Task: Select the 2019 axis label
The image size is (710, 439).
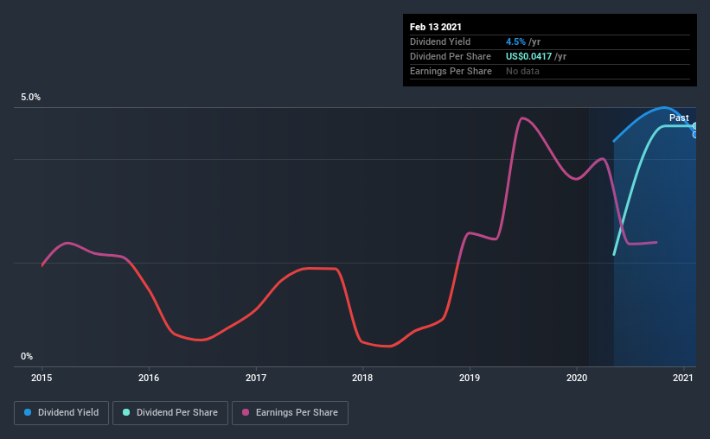Action: click(470, 378)
